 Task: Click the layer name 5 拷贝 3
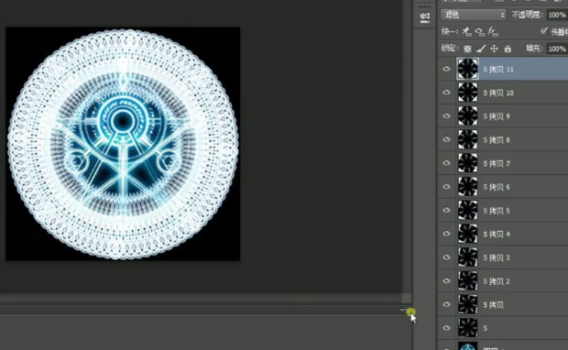coord(497,257)
